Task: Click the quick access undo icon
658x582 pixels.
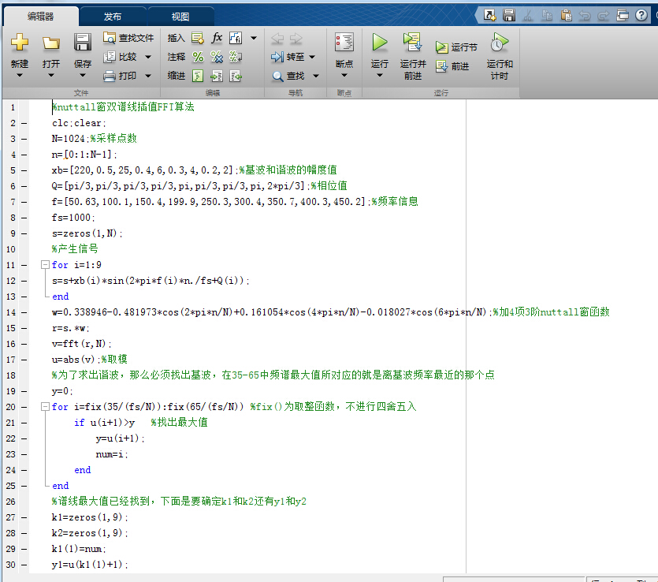Action: pos(585,16)
